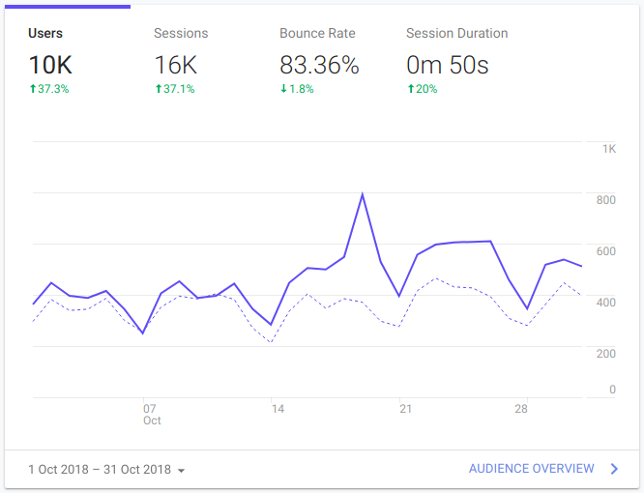Click the 83.36% bounce rate value
The width and height of the screenshot is (644, 493).
click(x=319, y=66)
